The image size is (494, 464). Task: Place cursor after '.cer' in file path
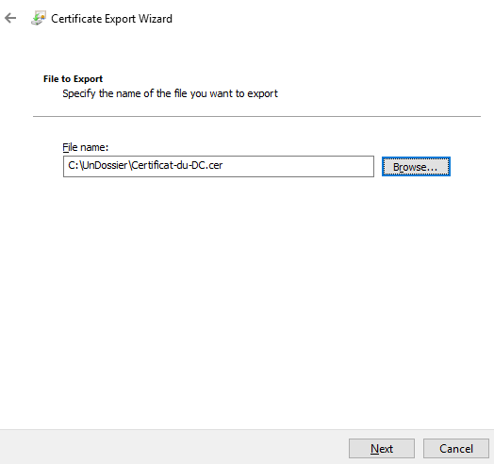pyautogui.click(x=223, y=165)
